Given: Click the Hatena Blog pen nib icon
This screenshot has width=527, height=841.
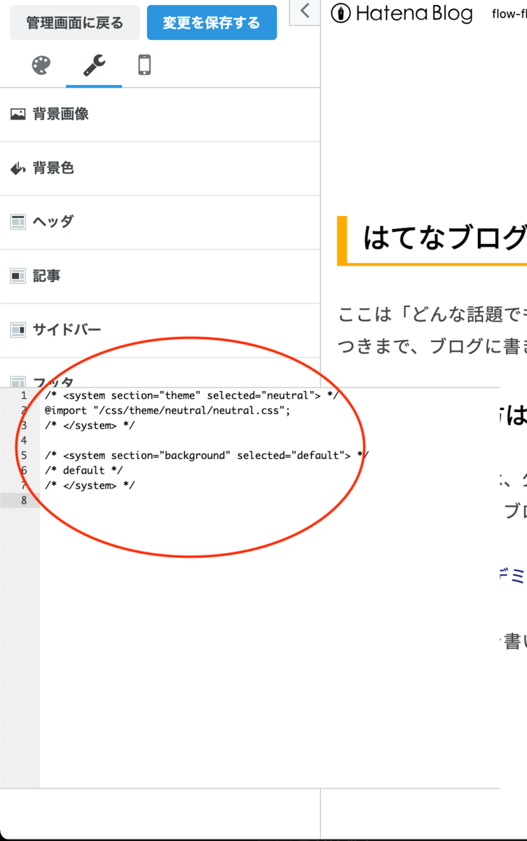Looking at the screenshot, I should tap(341, 13).
